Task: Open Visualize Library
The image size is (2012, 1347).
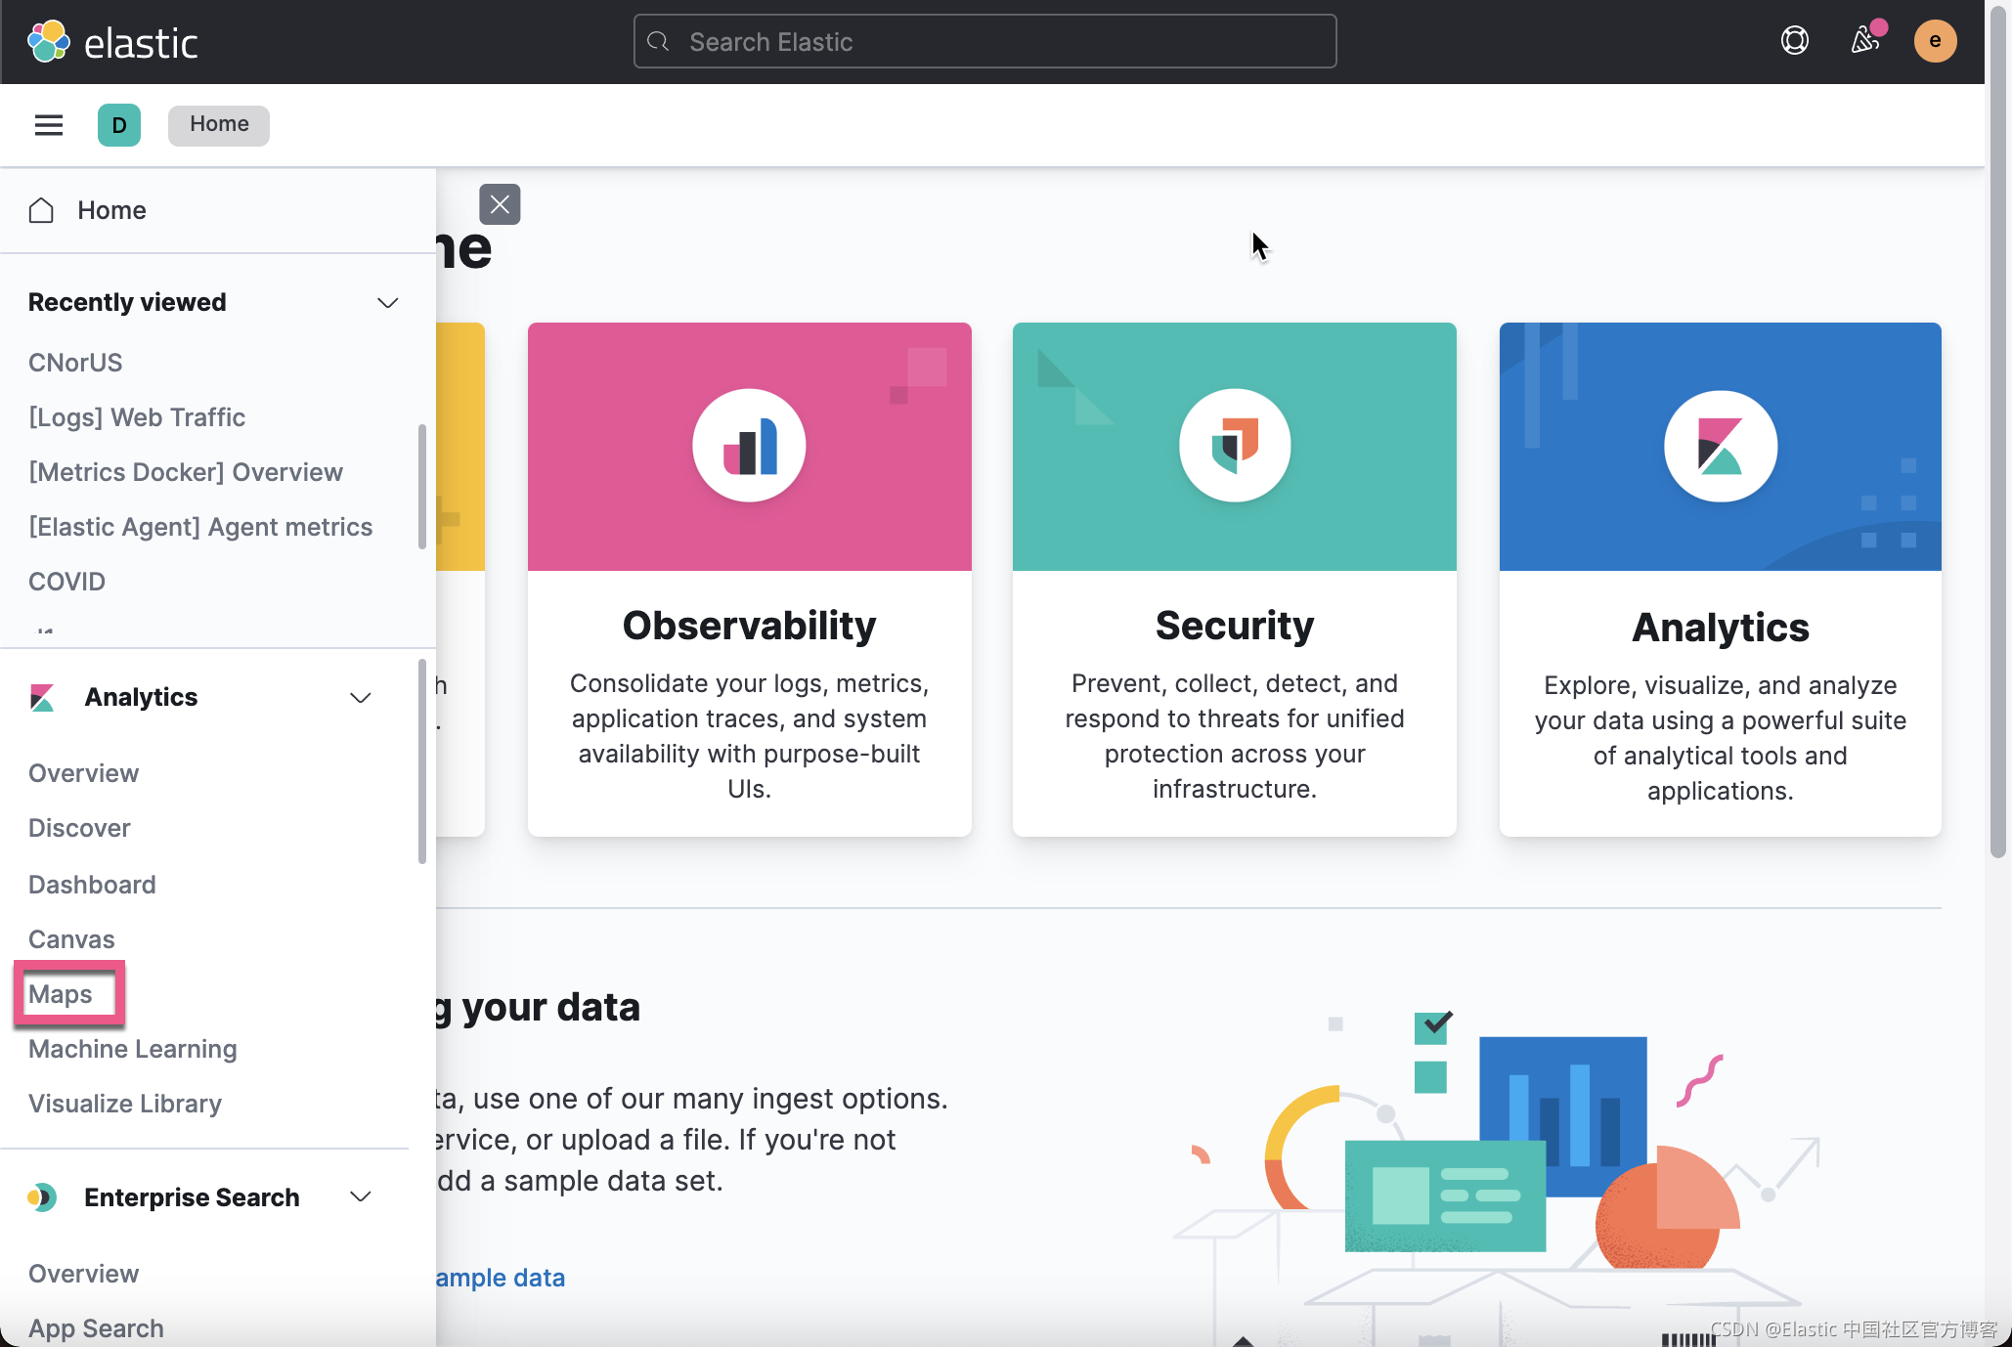Action: tap(125, 1104)
